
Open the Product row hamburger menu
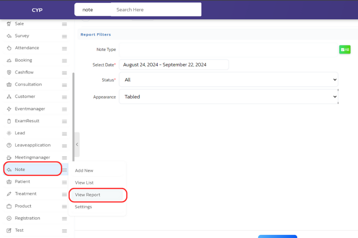click(x=64, y=207)
